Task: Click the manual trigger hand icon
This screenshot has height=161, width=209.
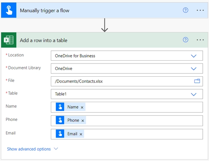Action: (9, 10)
